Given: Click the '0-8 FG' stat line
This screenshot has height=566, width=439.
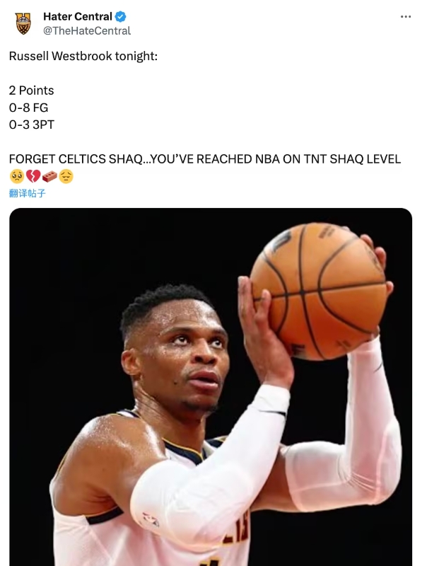Looking at the screenshot, I should (x=28, y=108).
